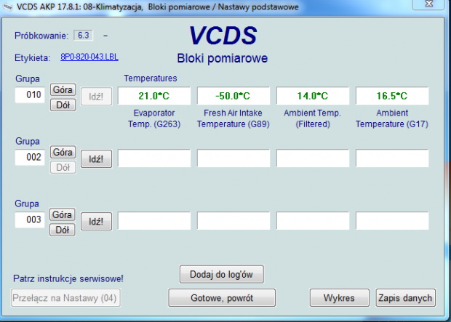
Task: Click first empty value field in group 002
Action: [154, 158]
